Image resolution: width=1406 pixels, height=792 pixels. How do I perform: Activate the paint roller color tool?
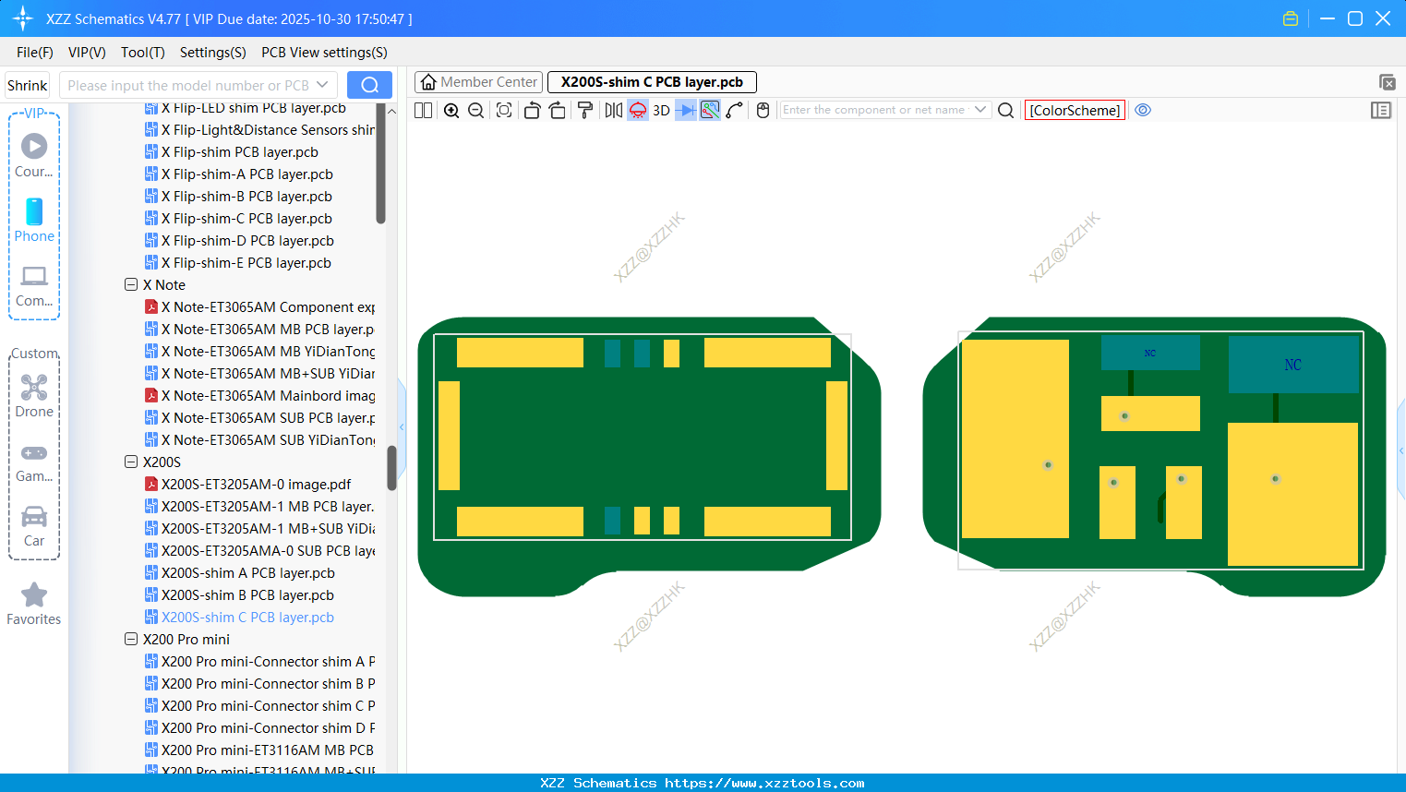point(584,110)
